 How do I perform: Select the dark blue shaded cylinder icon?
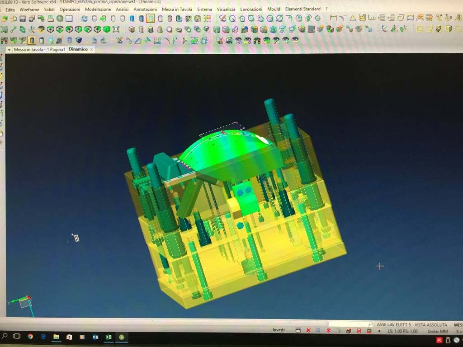coord(141,19)
